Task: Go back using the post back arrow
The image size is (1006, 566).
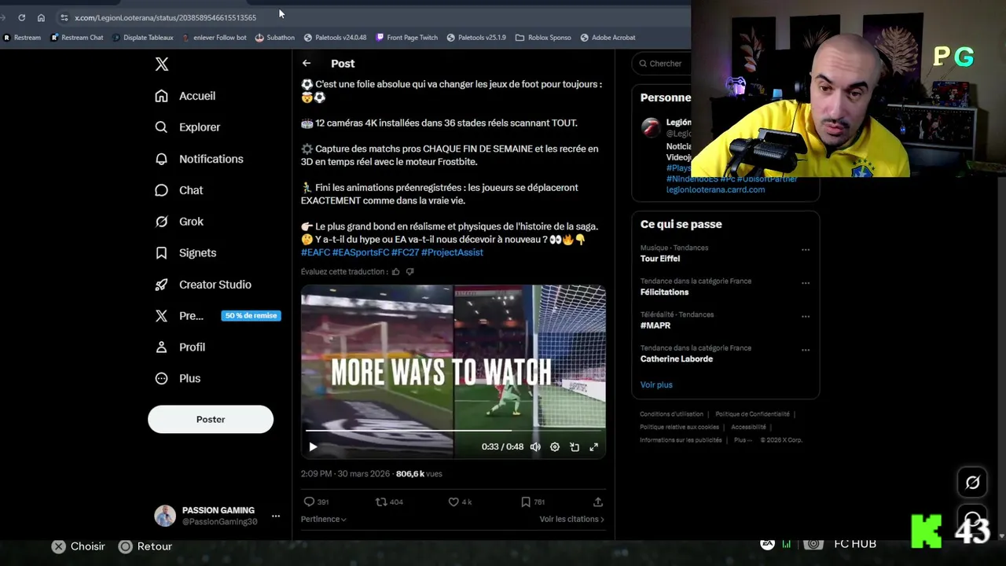Action: (x=307, y=64)
